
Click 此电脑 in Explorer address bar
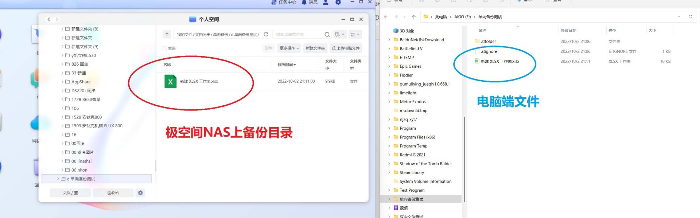tap(441, 17)
